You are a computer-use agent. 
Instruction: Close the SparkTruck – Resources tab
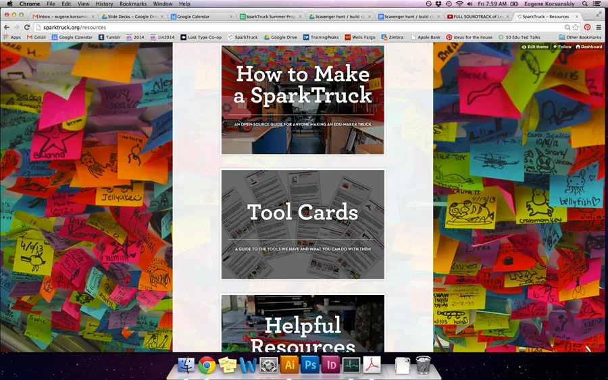pos(577,17)
